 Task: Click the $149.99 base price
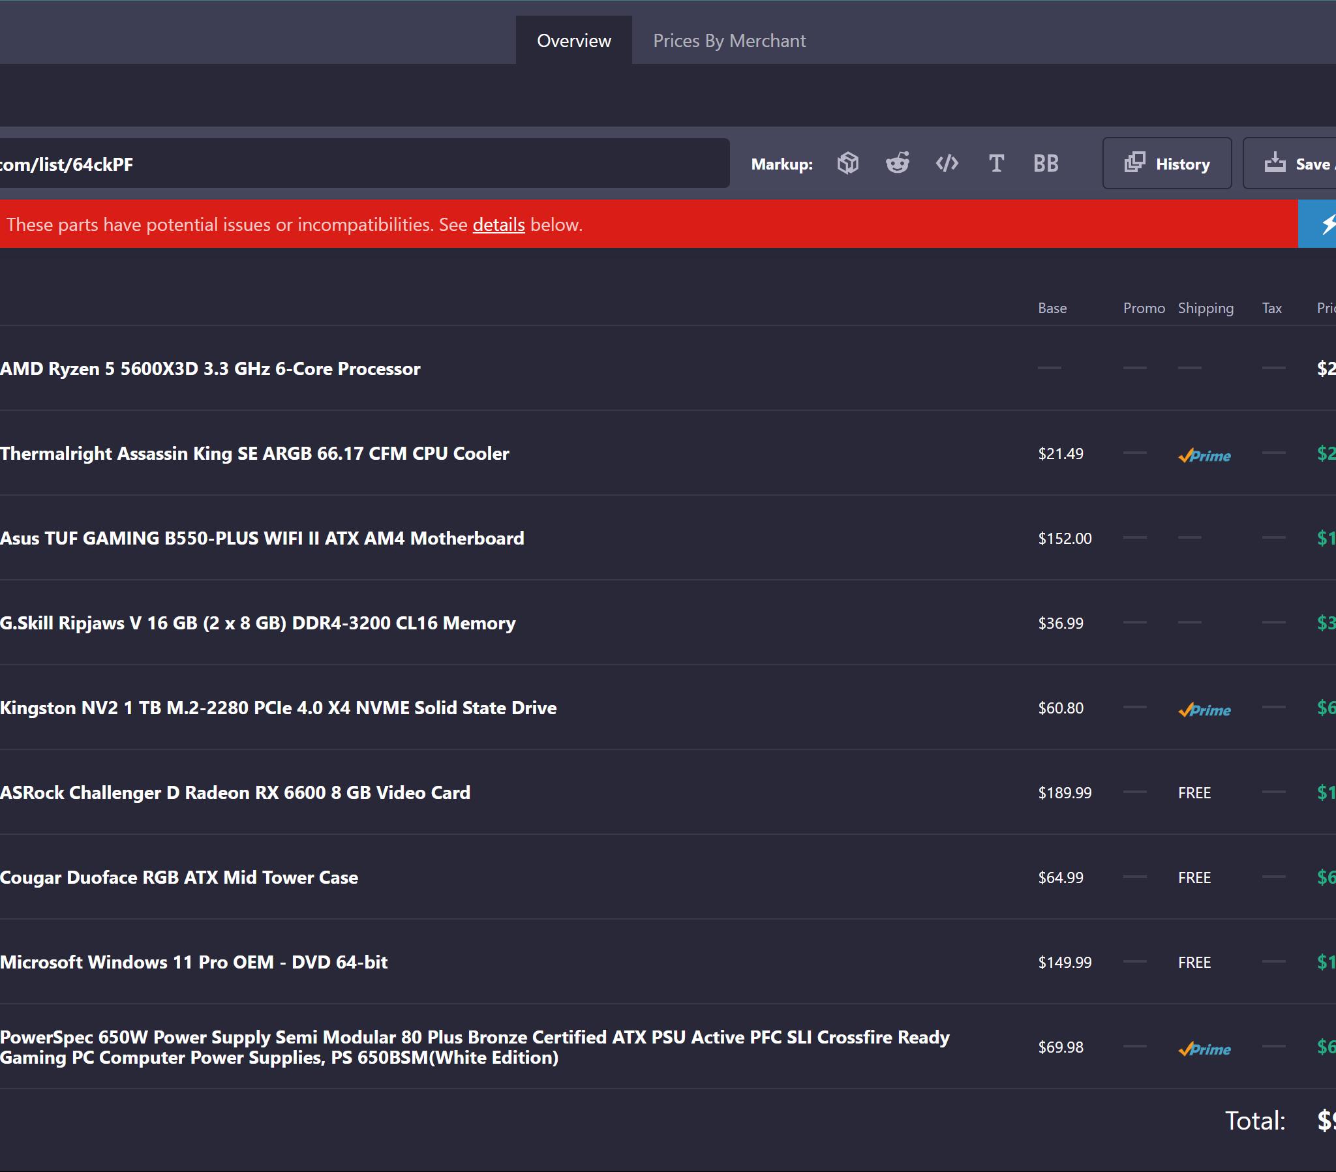[1065, 962]
